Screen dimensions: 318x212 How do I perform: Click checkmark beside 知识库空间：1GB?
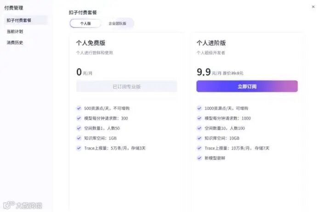[79, 138]
